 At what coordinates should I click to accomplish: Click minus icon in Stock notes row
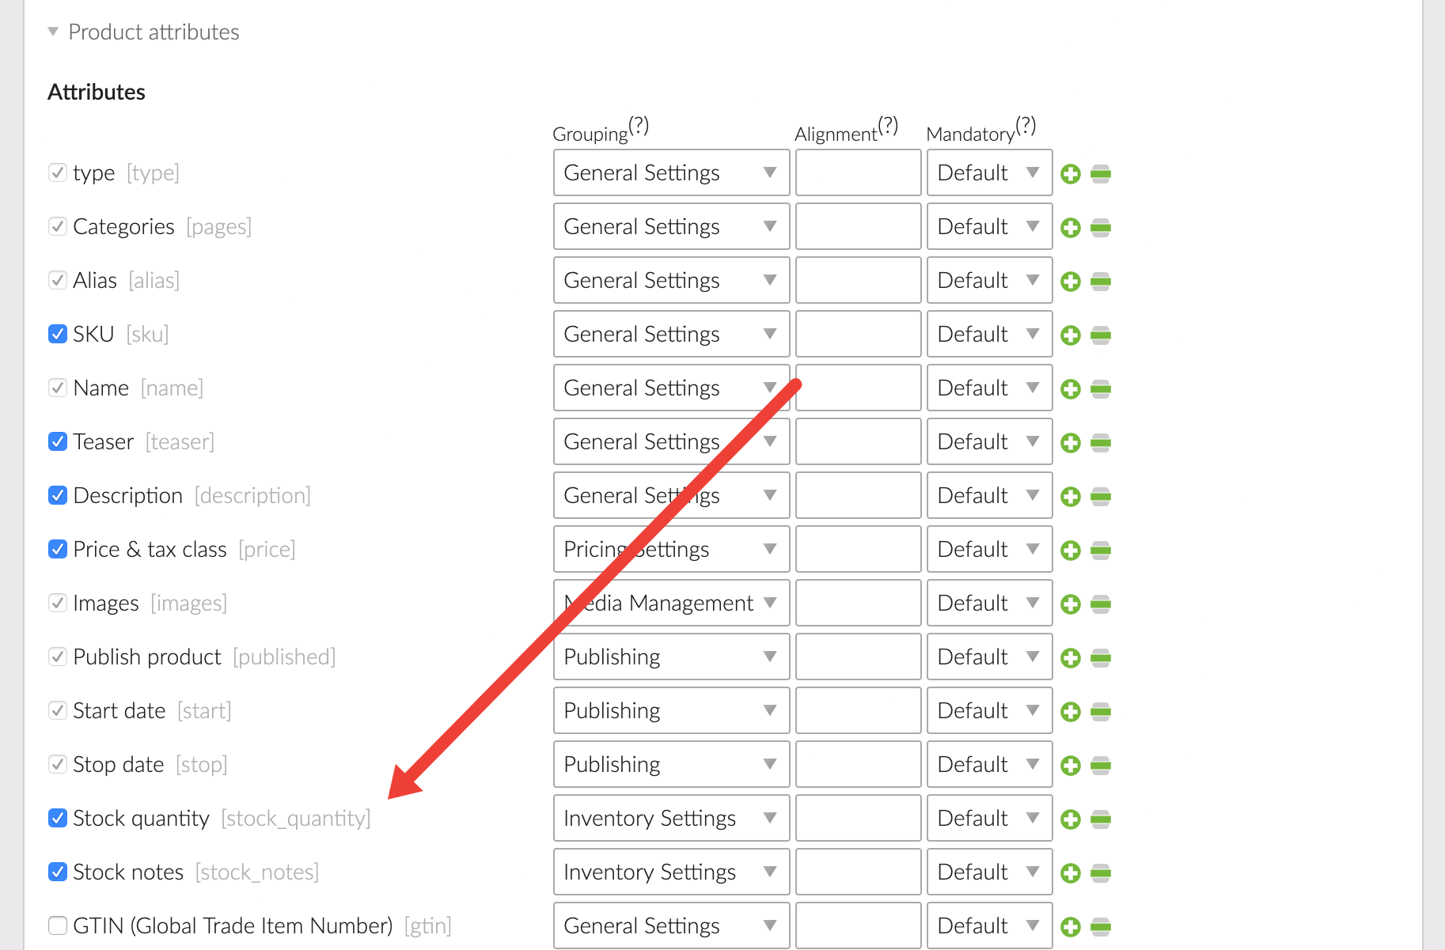1100,873
